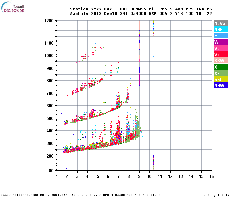This screenshot has height=197, width=230.
Task: Select the SSE yellow legend swatch
Action: [x=221, y=79]
